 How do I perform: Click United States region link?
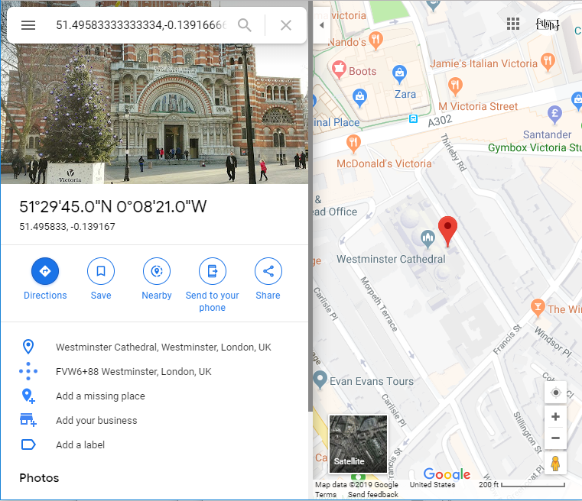[x=432, y=484]
